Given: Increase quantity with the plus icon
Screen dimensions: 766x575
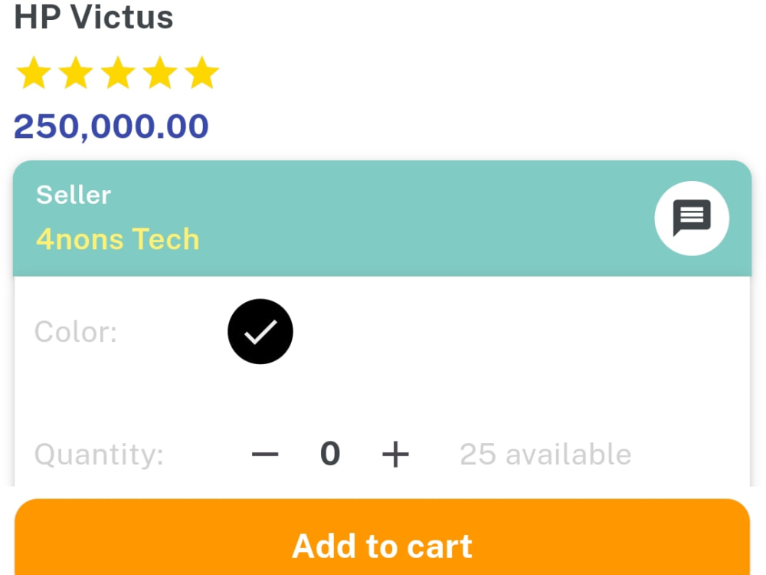Looking at the screenshot, I should pos(395,454).
